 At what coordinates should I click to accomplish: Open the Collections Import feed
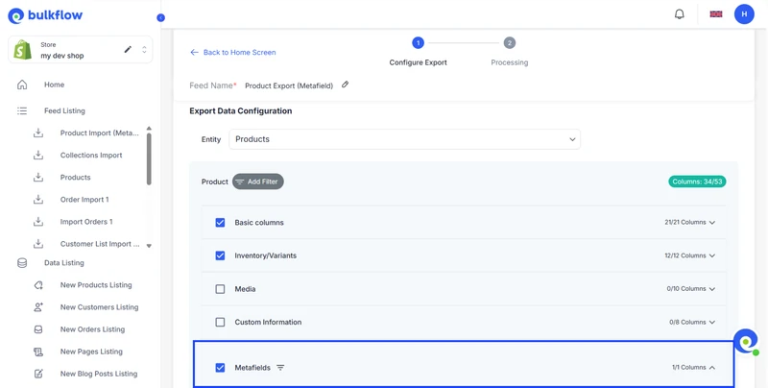coord(91,155)
